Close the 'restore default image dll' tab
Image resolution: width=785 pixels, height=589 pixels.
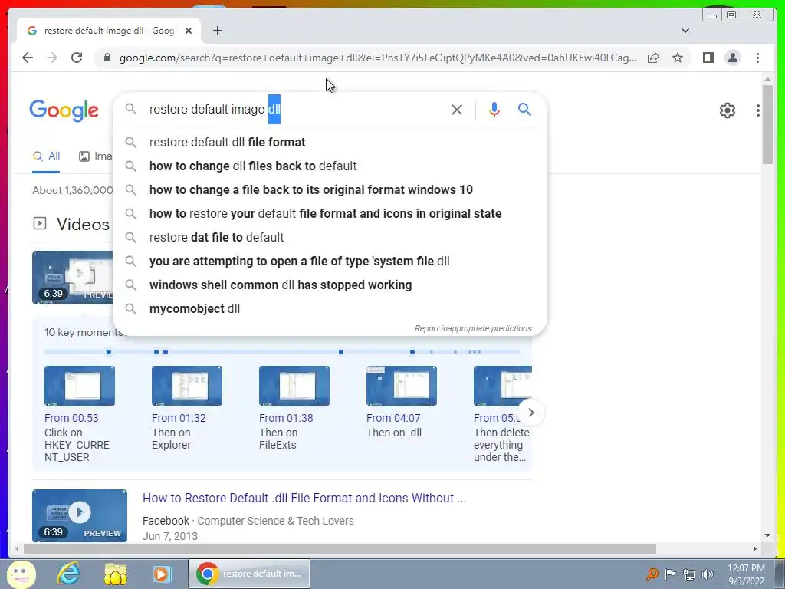click(x=189, y=31)
